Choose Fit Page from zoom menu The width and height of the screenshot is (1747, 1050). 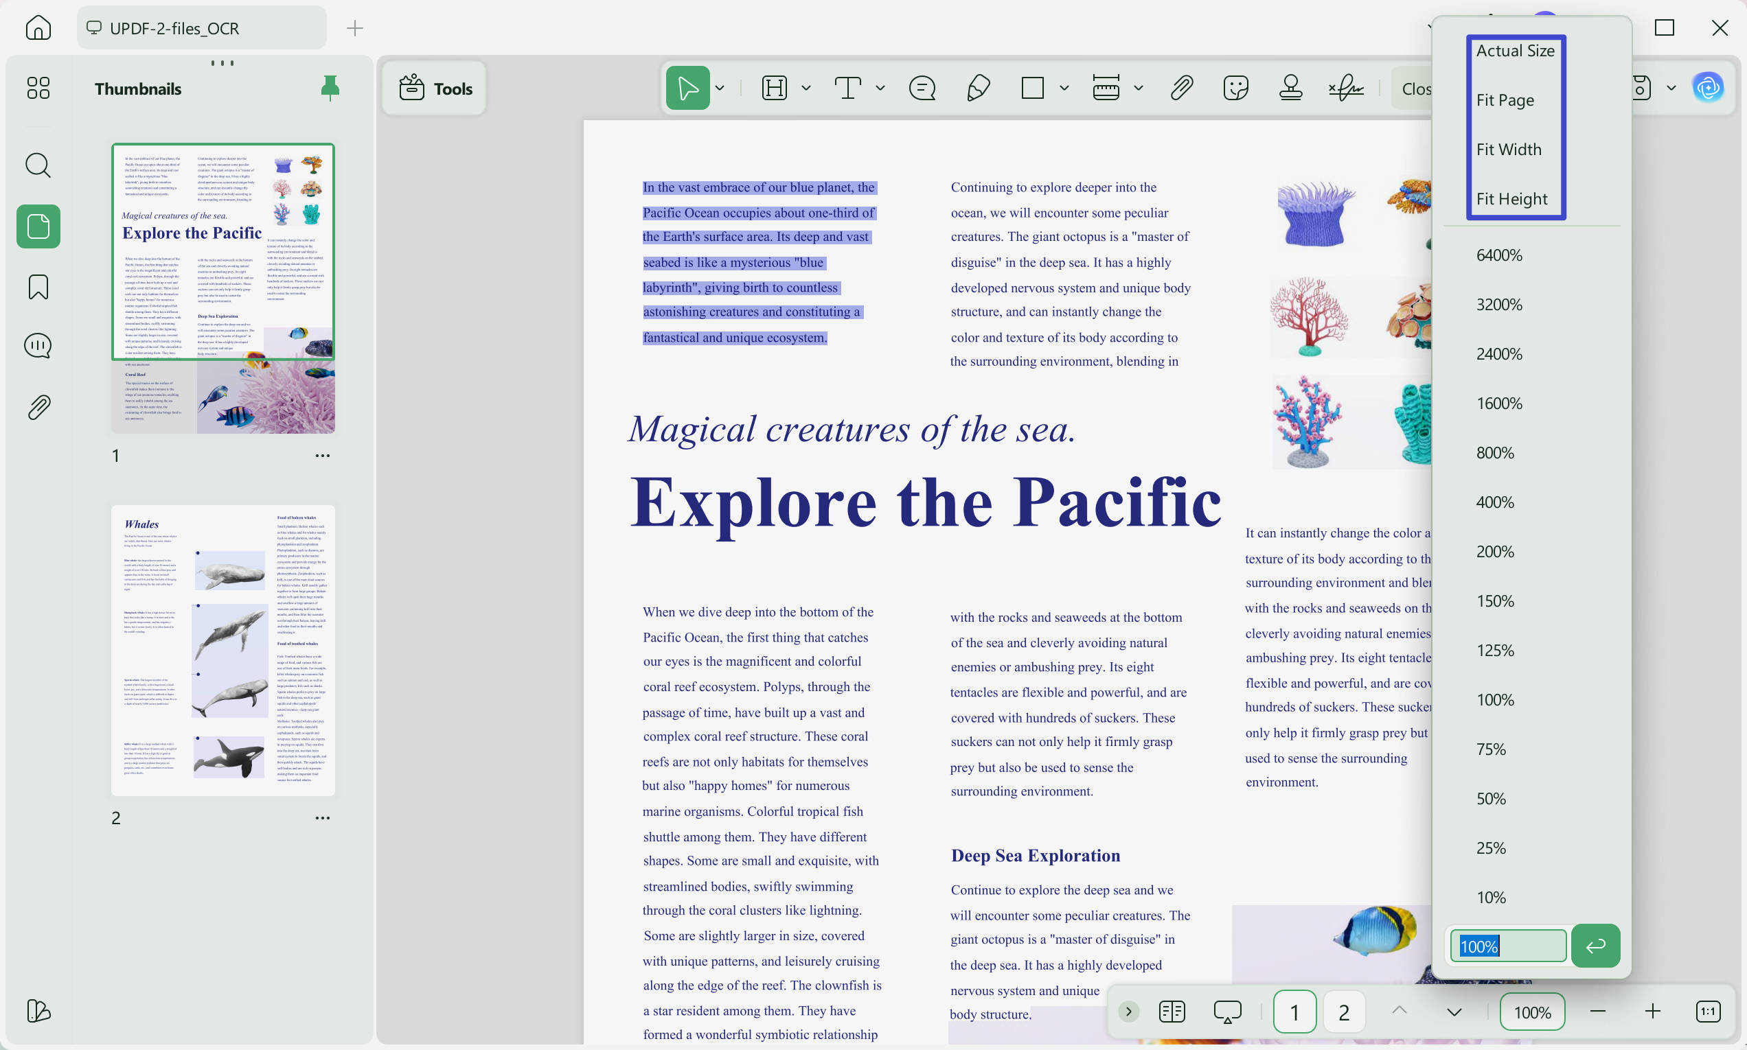coord(1505,100)
